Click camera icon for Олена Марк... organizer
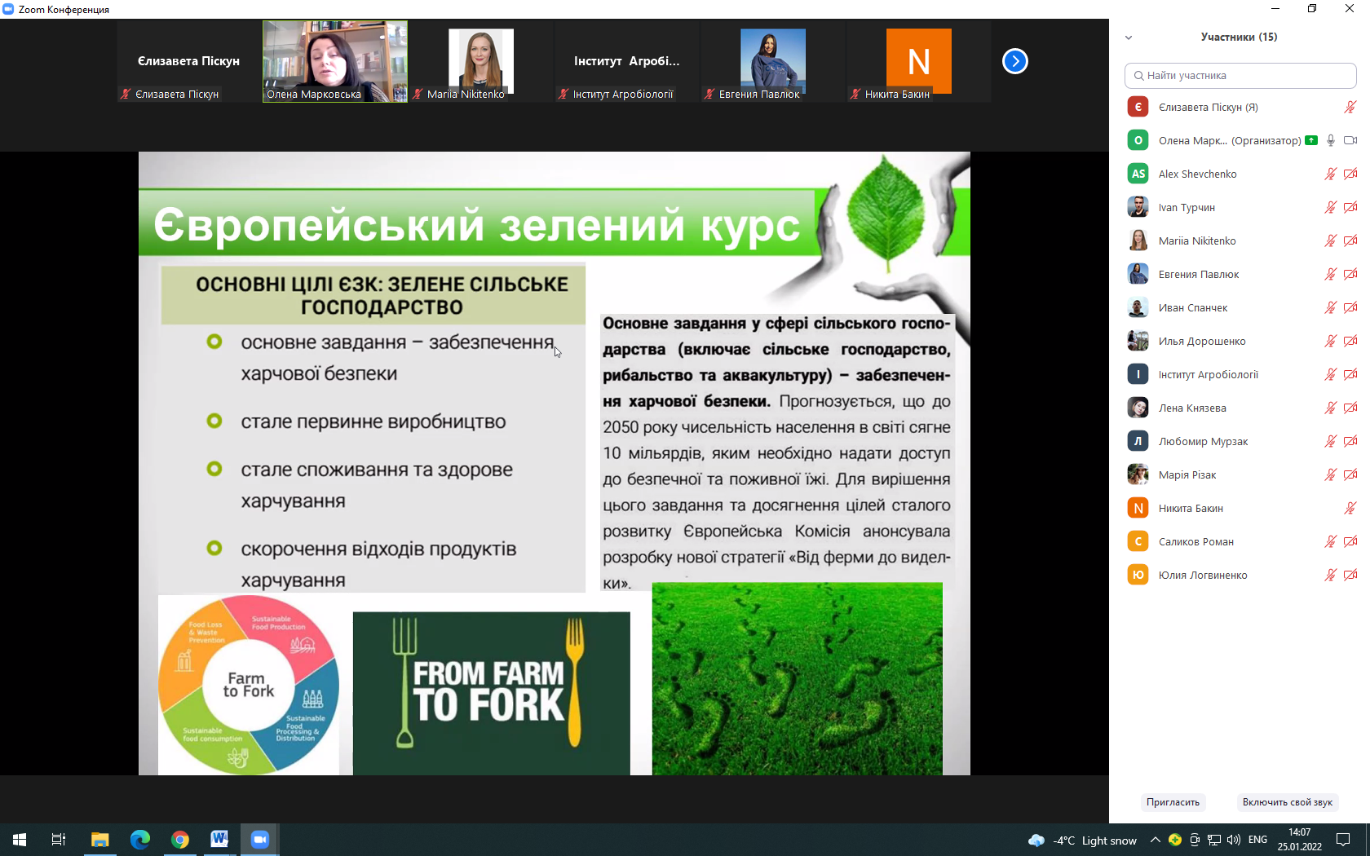Screen dimensions: 1370x856 [1350, 140]
